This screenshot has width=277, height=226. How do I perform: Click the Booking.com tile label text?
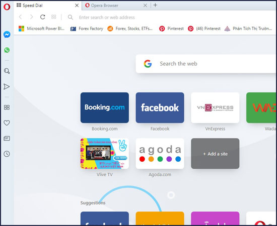(x=105, y=129)
